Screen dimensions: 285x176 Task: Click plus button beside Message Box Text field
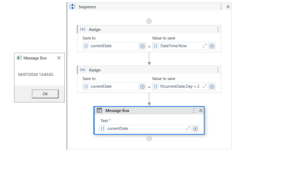195,129
